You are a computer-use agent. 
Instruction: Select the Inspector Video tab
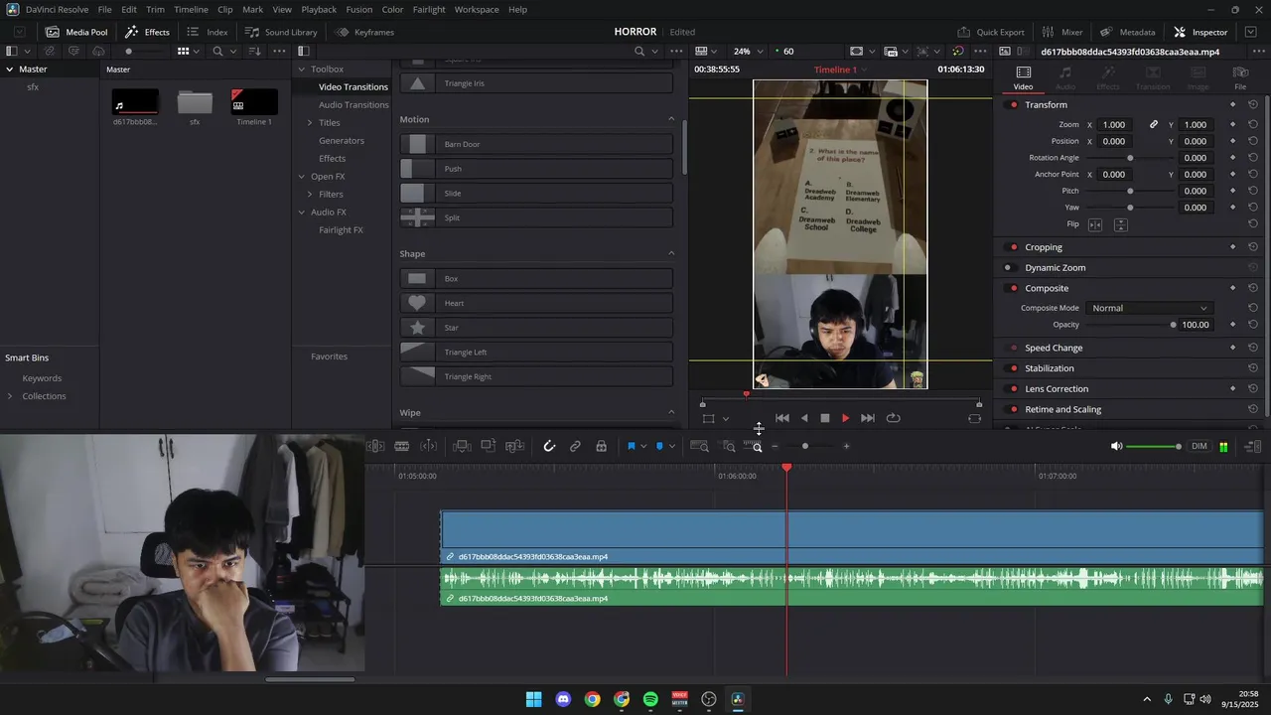[x=1023, y=77]
